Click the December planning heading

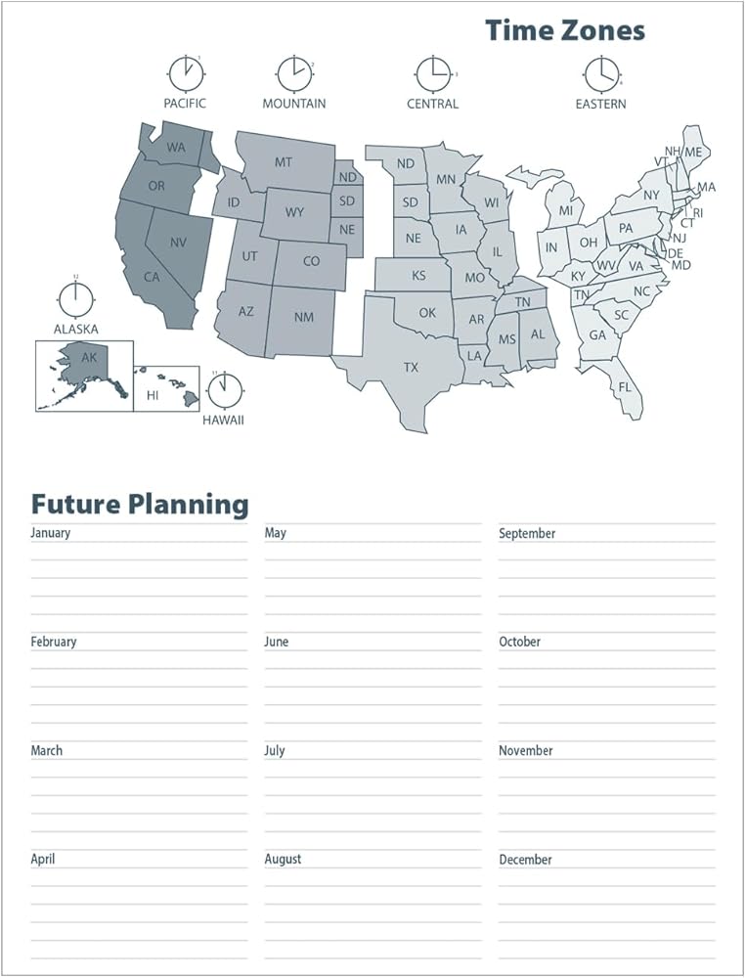[x=526, y=860]
